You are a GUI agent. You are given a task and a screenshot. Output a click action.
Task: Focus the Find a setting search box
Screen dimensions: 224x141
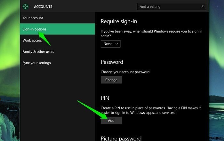pos(171,7)
